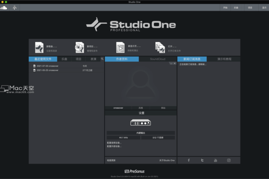
Task: Click the PreSonus exchange icon beside the cloud
Action: 15,8
